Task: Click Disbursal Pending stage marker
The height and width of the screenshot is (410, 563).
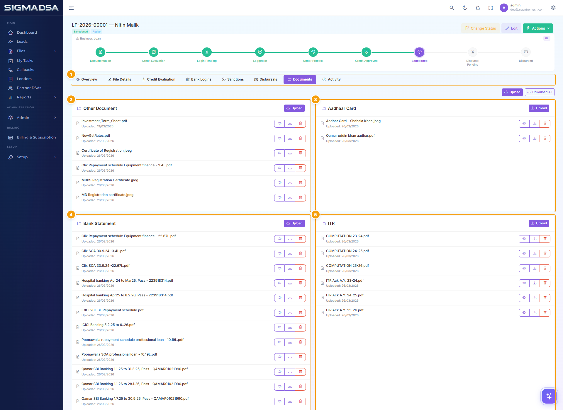Action: pos(473,52)
